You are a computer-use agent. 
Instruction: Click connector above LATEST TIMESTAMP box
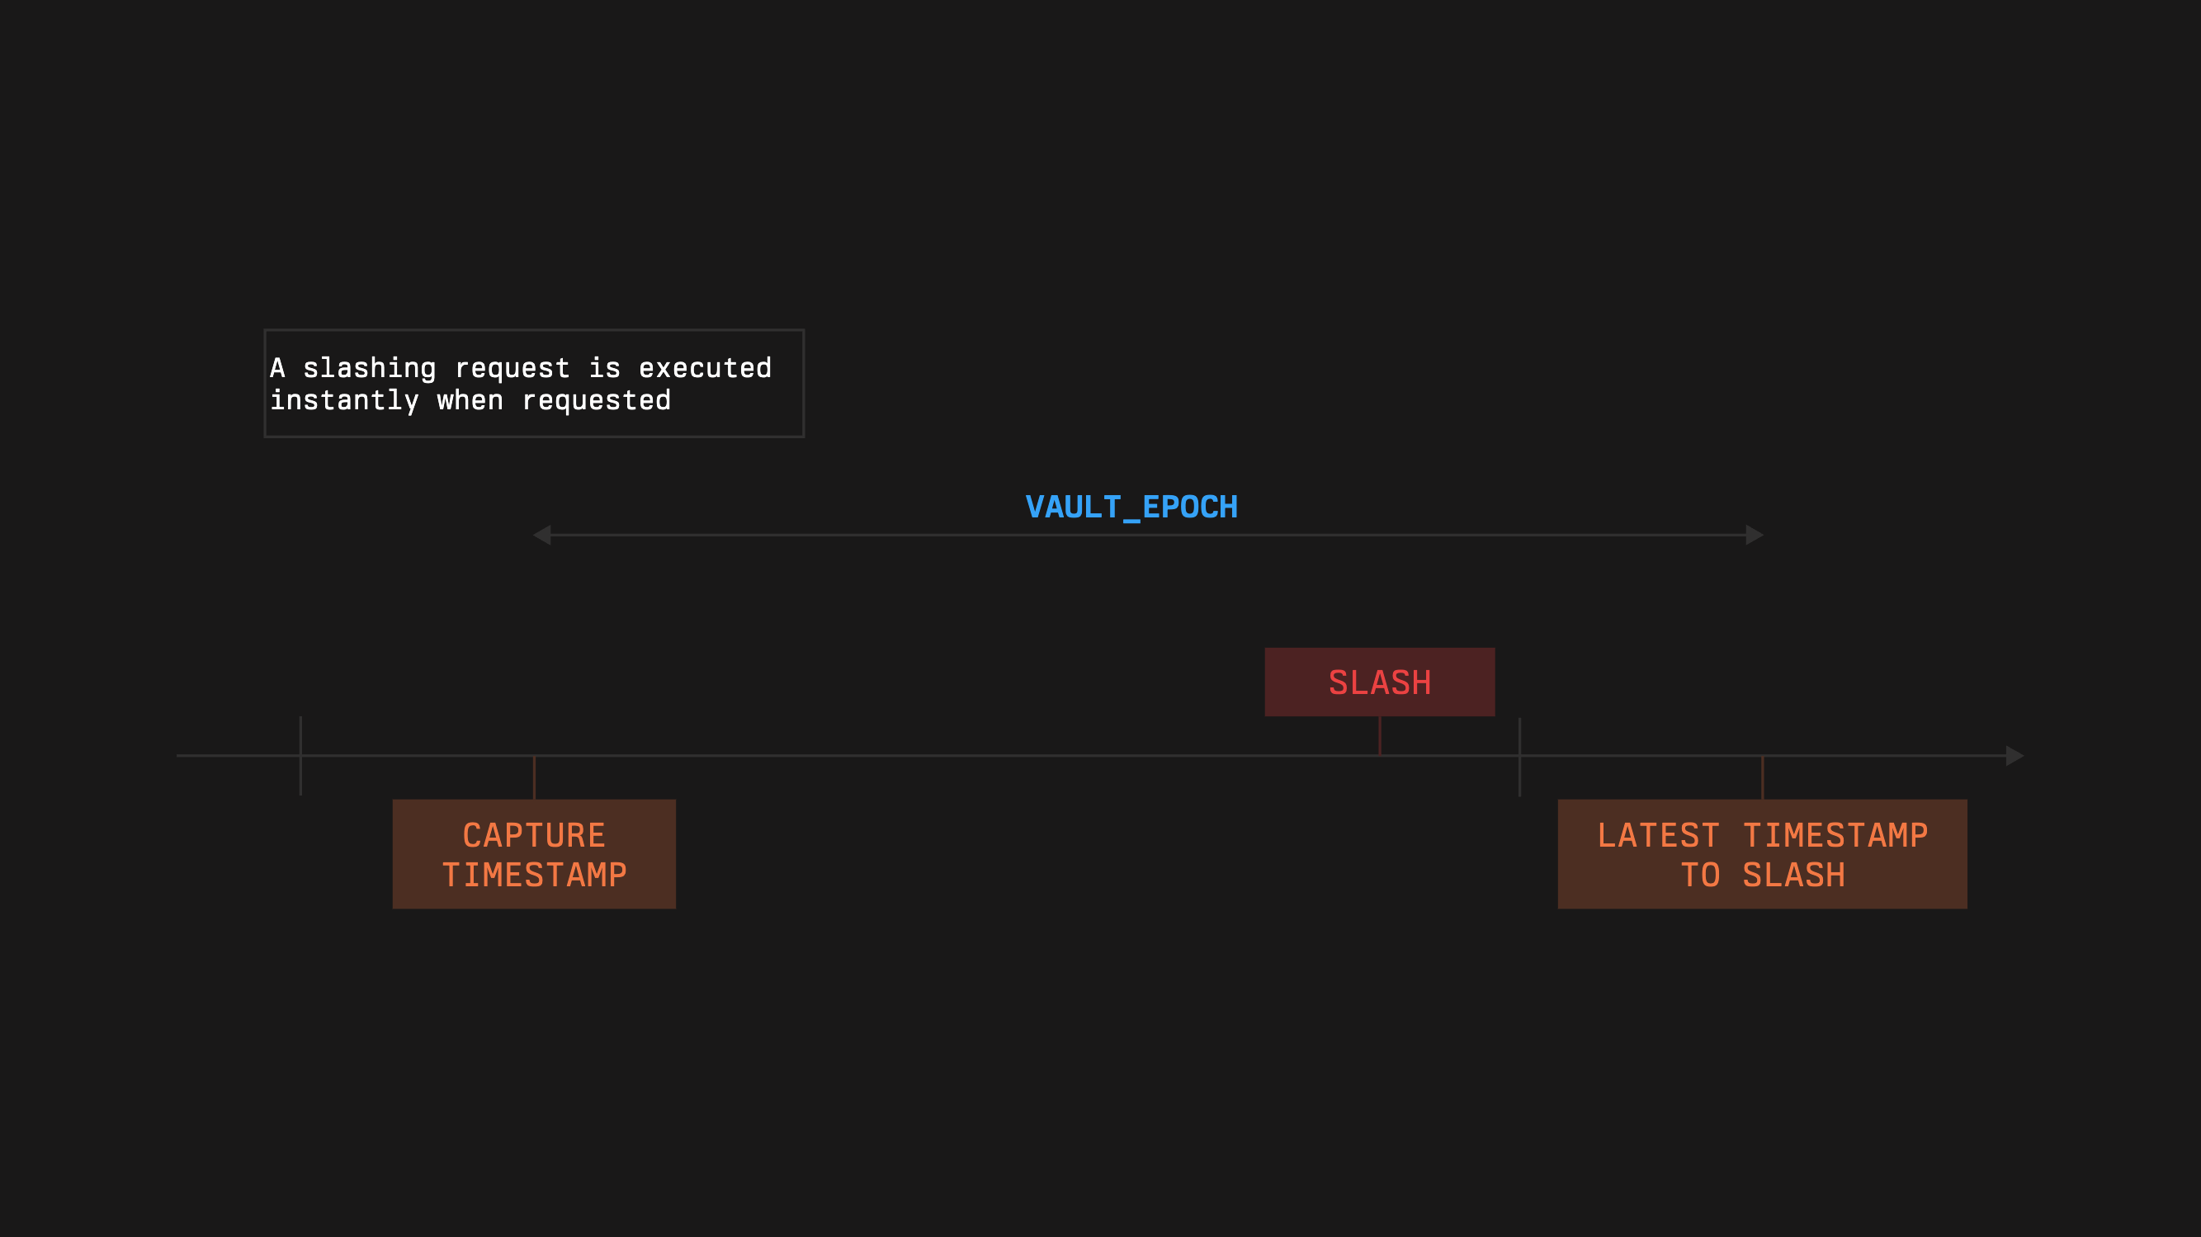coord(1762,778)
